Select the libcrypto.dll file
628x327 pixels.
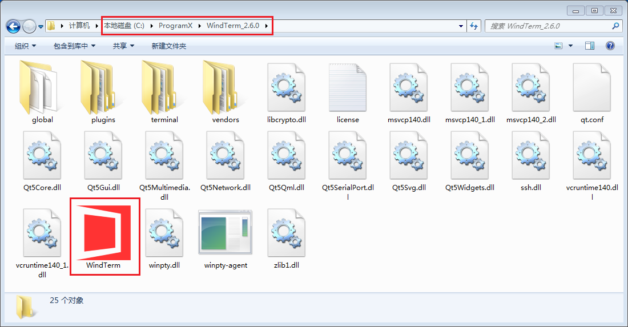(x=286, y=88)
